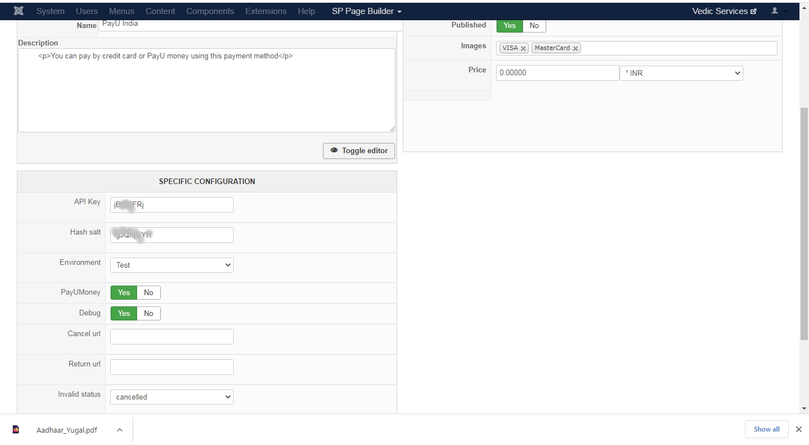Open the Vedic Services site link

pos(724,11)
